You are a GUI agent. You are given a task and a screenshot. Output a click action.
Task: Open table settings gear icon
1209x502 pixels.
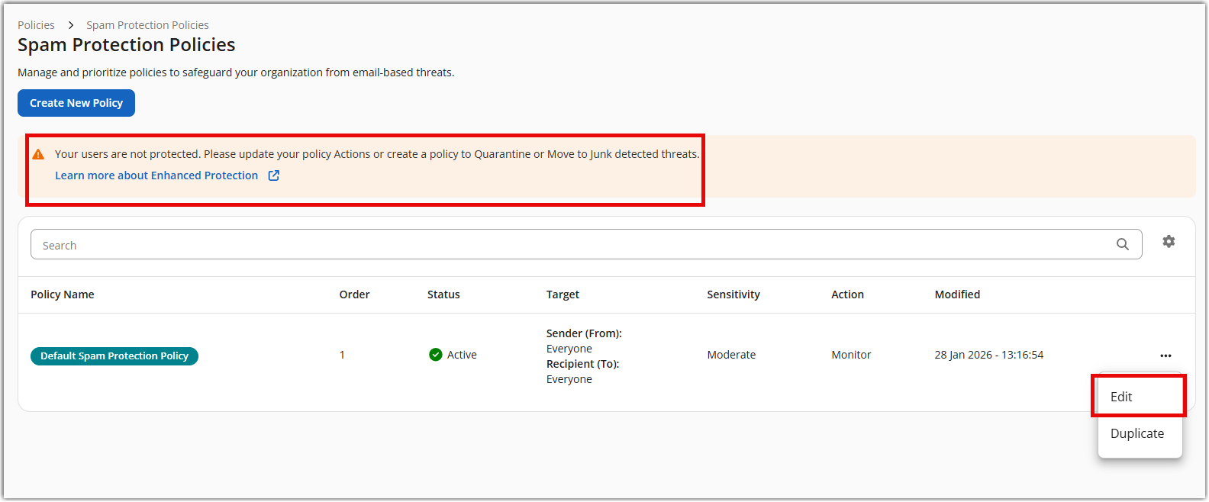click(x=1169, y=242)
